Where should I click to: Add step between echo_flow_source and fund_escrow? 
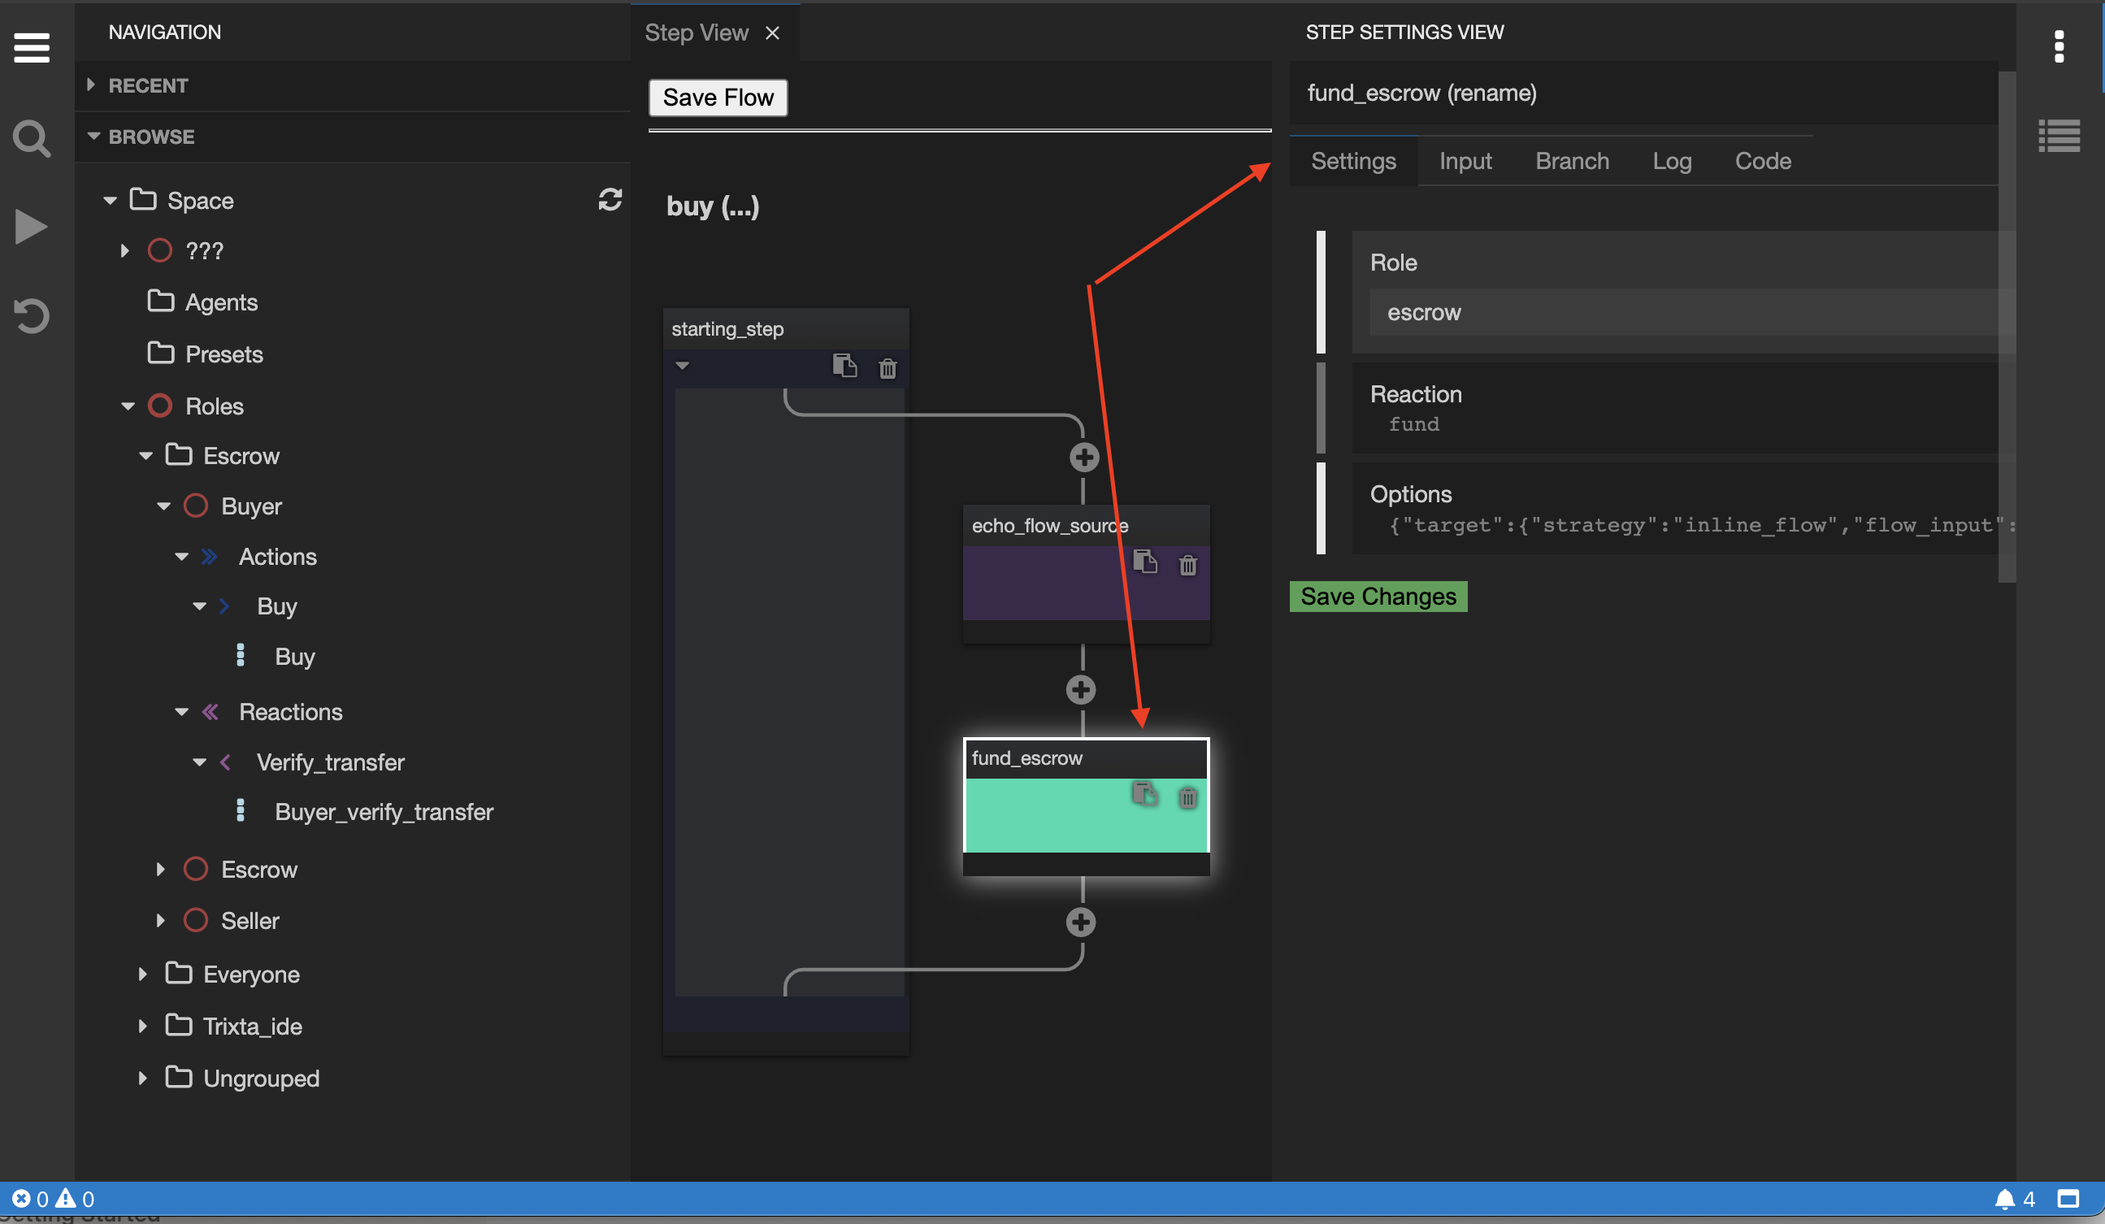1081,690
